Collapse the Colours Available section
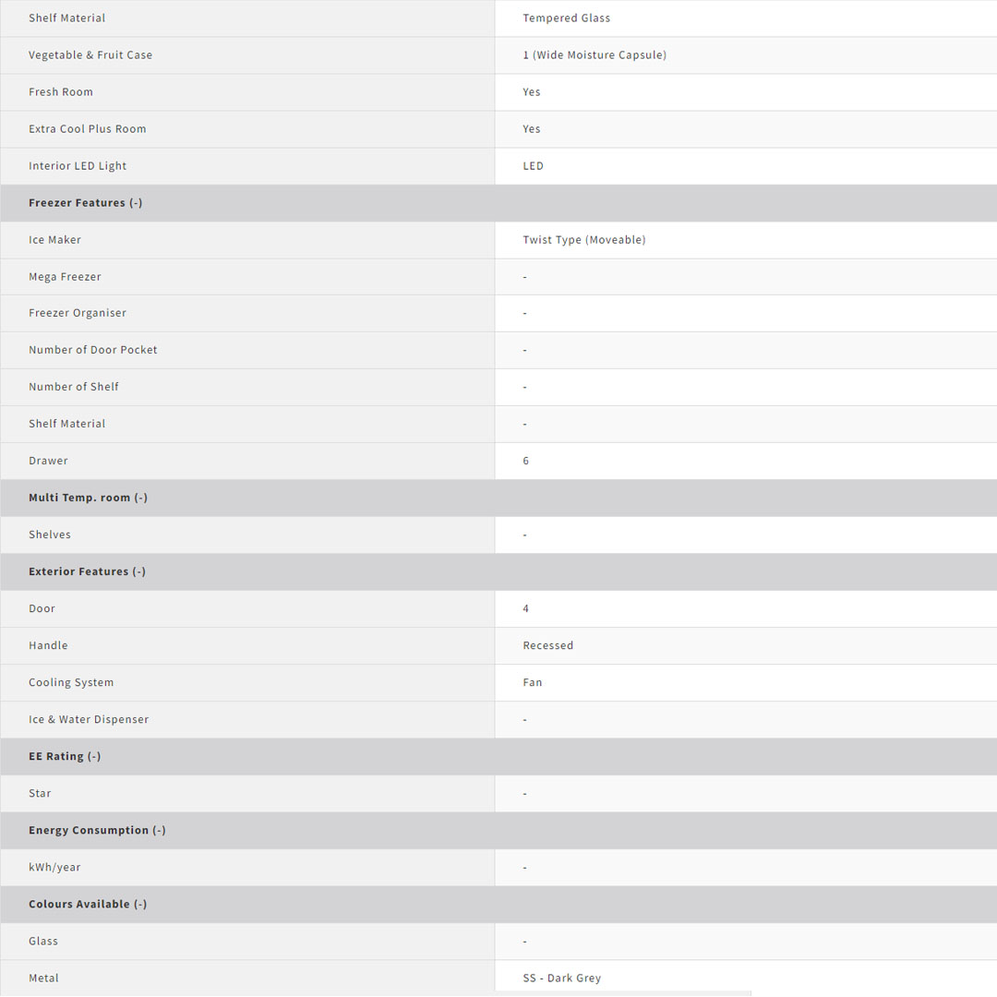997x997 pixels. (x=139, y=905)
